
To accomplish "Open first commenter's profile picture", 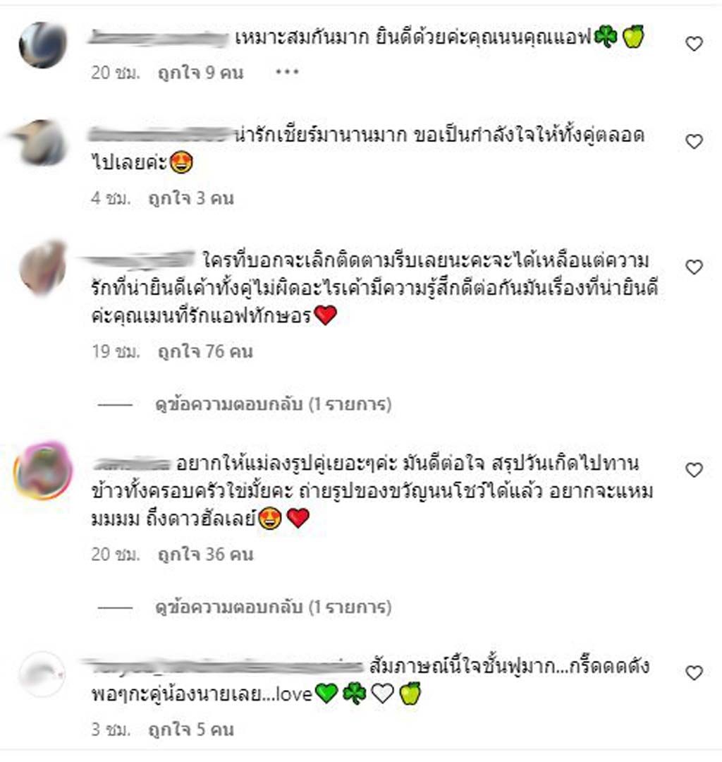I will click(x=43, y=44).
